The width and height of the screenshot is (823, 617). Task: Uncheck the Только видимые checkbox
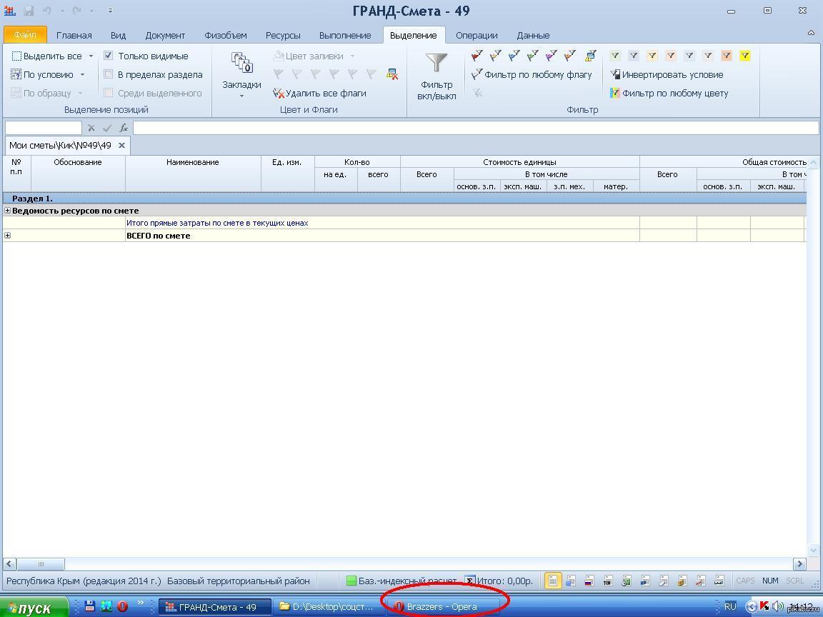[109, 56]
